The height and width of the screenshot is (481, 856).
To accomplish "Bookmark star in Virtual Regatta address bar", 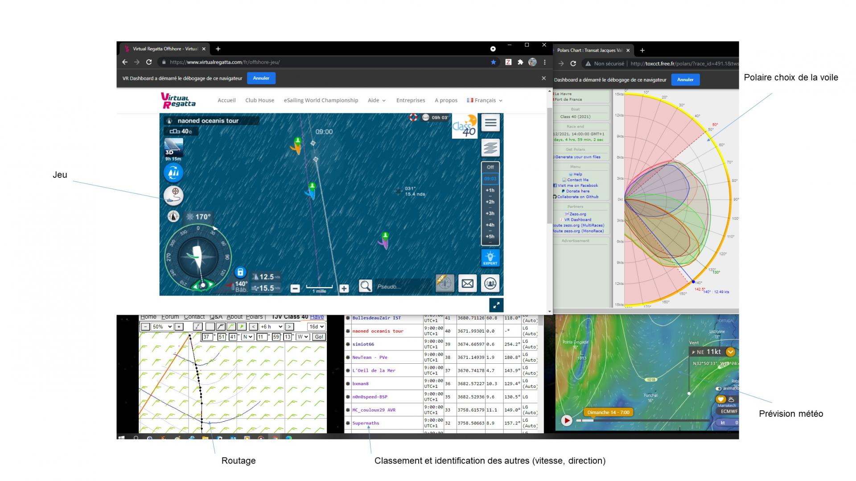I will tap(493, 62).
